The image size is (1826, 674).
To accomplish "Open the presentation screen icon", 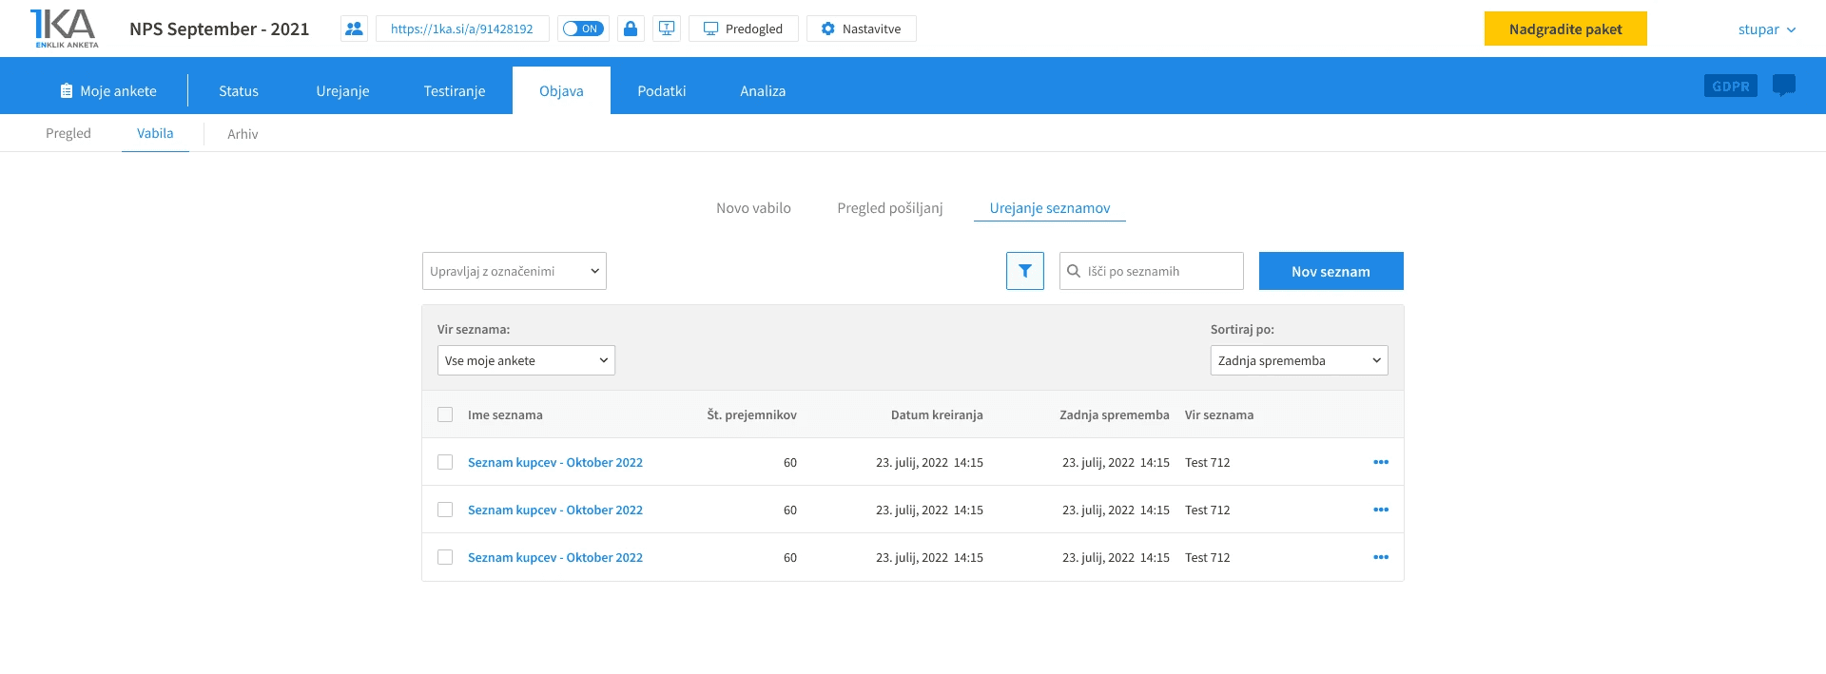I will click(x=667, y=29).
